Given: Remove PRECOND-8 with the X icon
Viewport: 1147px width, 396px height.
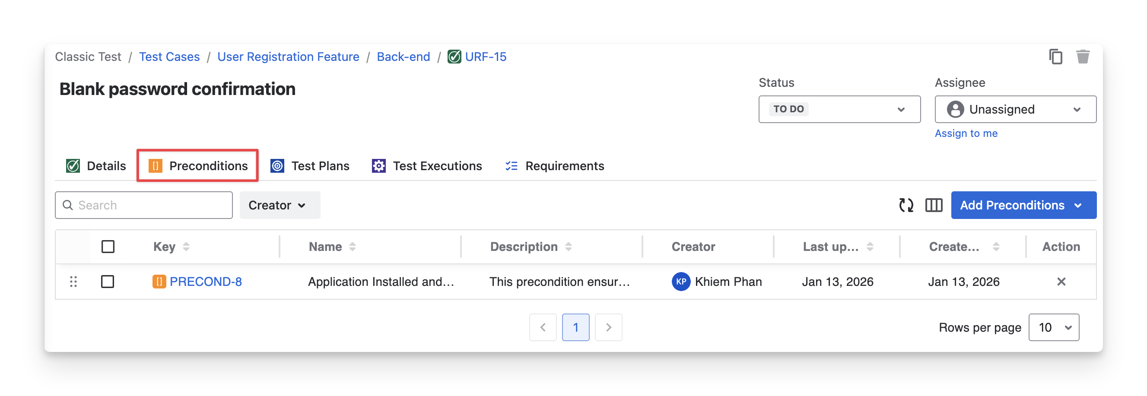Looking at the screenshot, I should click(x=1061, y=282).
